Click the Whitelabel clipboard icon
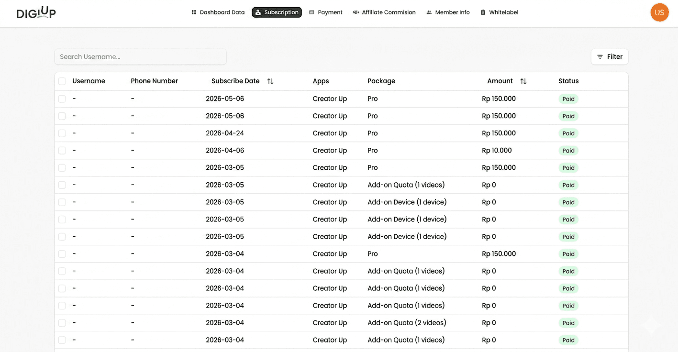 [483, 12]
